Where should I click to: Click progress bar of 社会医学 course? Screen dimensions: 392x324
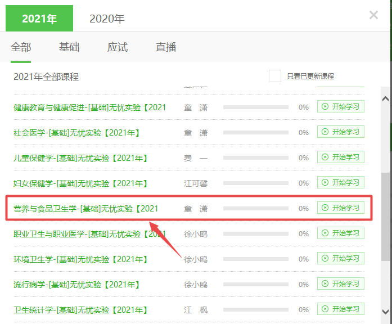256,133
